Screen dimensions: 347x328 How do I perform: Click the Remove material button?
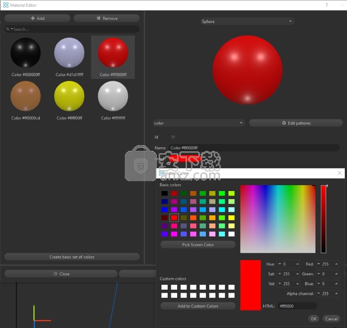coord(107,18)
